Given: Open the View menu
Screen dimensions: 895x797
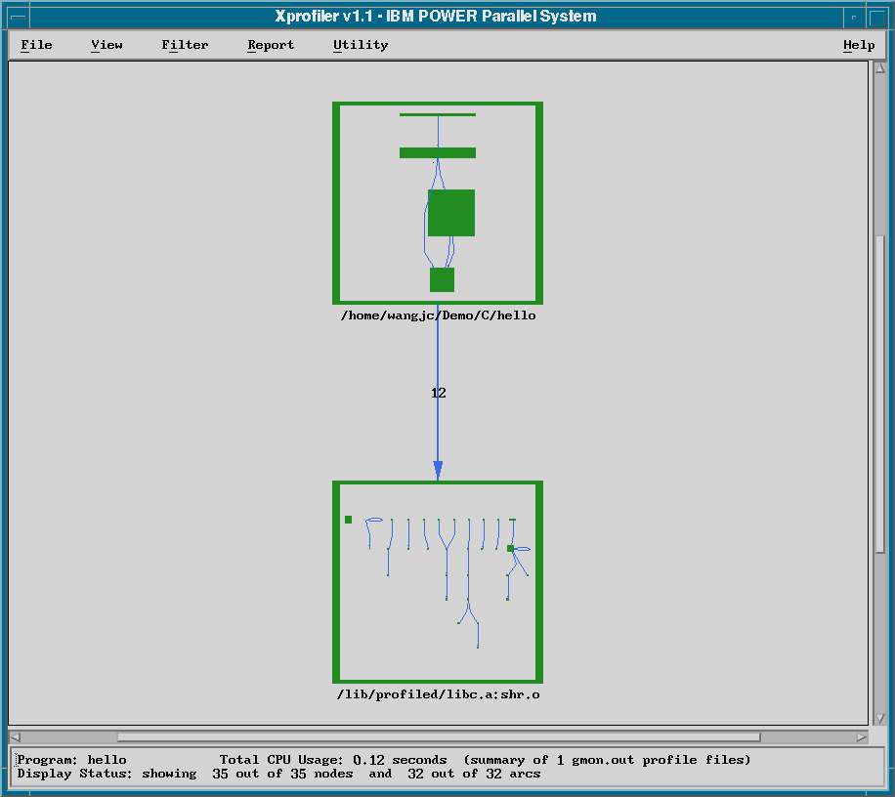Looking at the screenshot, I should click(107, 45).
